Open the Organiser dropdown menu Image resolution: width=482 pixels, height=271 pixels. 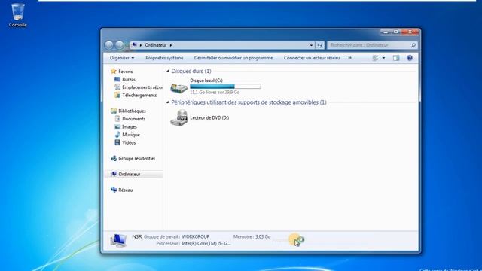coord(122,58)
